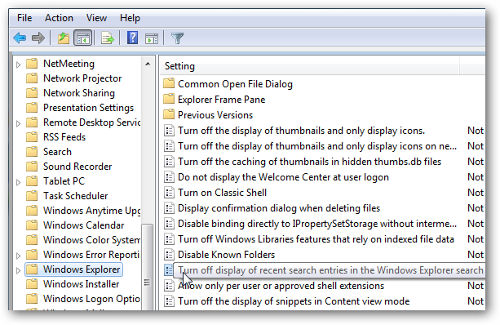Open the 'Explorer Frame Pane' folder entry
The height and width of the screenshot is (325, 500).
click(x=221, y=100)
